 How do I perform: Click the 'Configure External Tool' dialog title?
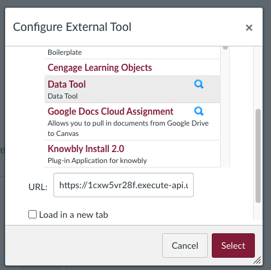pos(72,27)
